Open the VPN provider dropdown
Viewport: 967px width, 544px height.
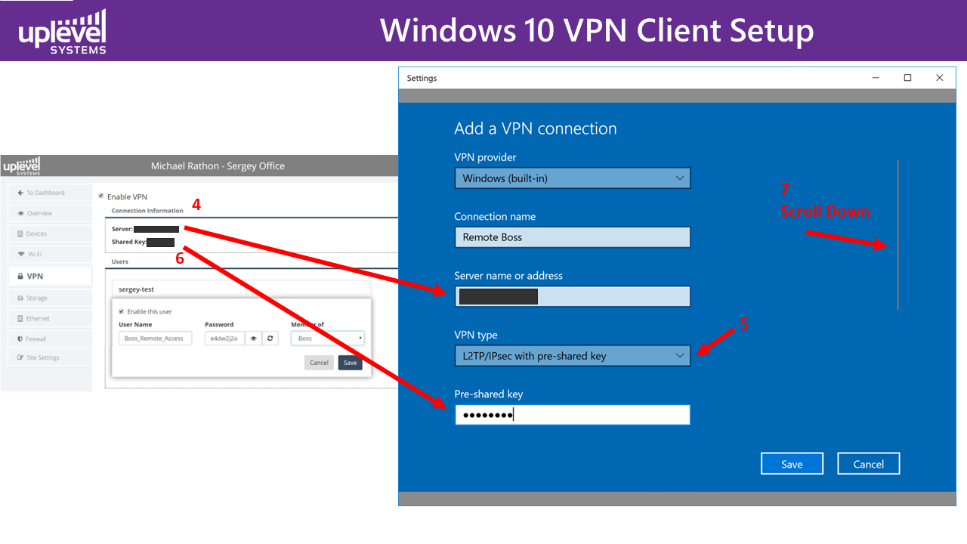[573, 178]
